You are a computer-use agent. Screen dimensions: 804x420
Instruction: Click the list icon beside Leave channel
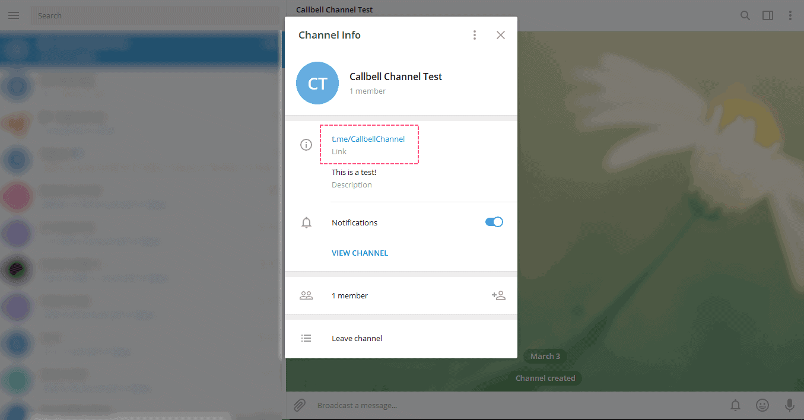click(x=306, y=338)
